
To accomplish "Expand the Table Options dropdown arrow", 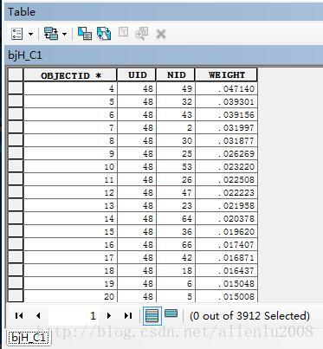I will coord(30,35).
